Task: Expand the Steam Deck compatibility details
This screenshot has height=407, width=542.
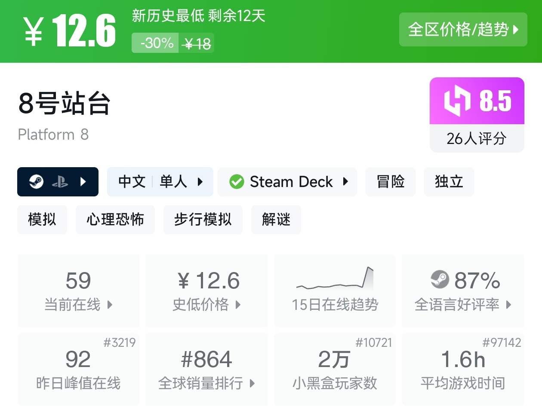Action: click(x=345, y=182)
